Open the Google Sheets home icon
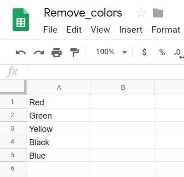The image size is (184, 177). click(x=21, y=19)
